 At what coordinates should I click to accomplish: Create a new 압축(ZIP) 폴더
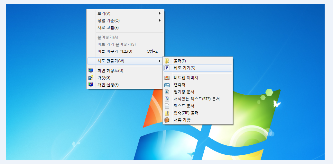(198, 113)
